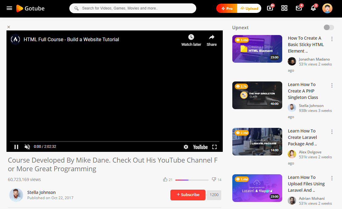This screenshot has width=342, height=209.
Task: Enter fullscreen mode
Action: point(214,147)
